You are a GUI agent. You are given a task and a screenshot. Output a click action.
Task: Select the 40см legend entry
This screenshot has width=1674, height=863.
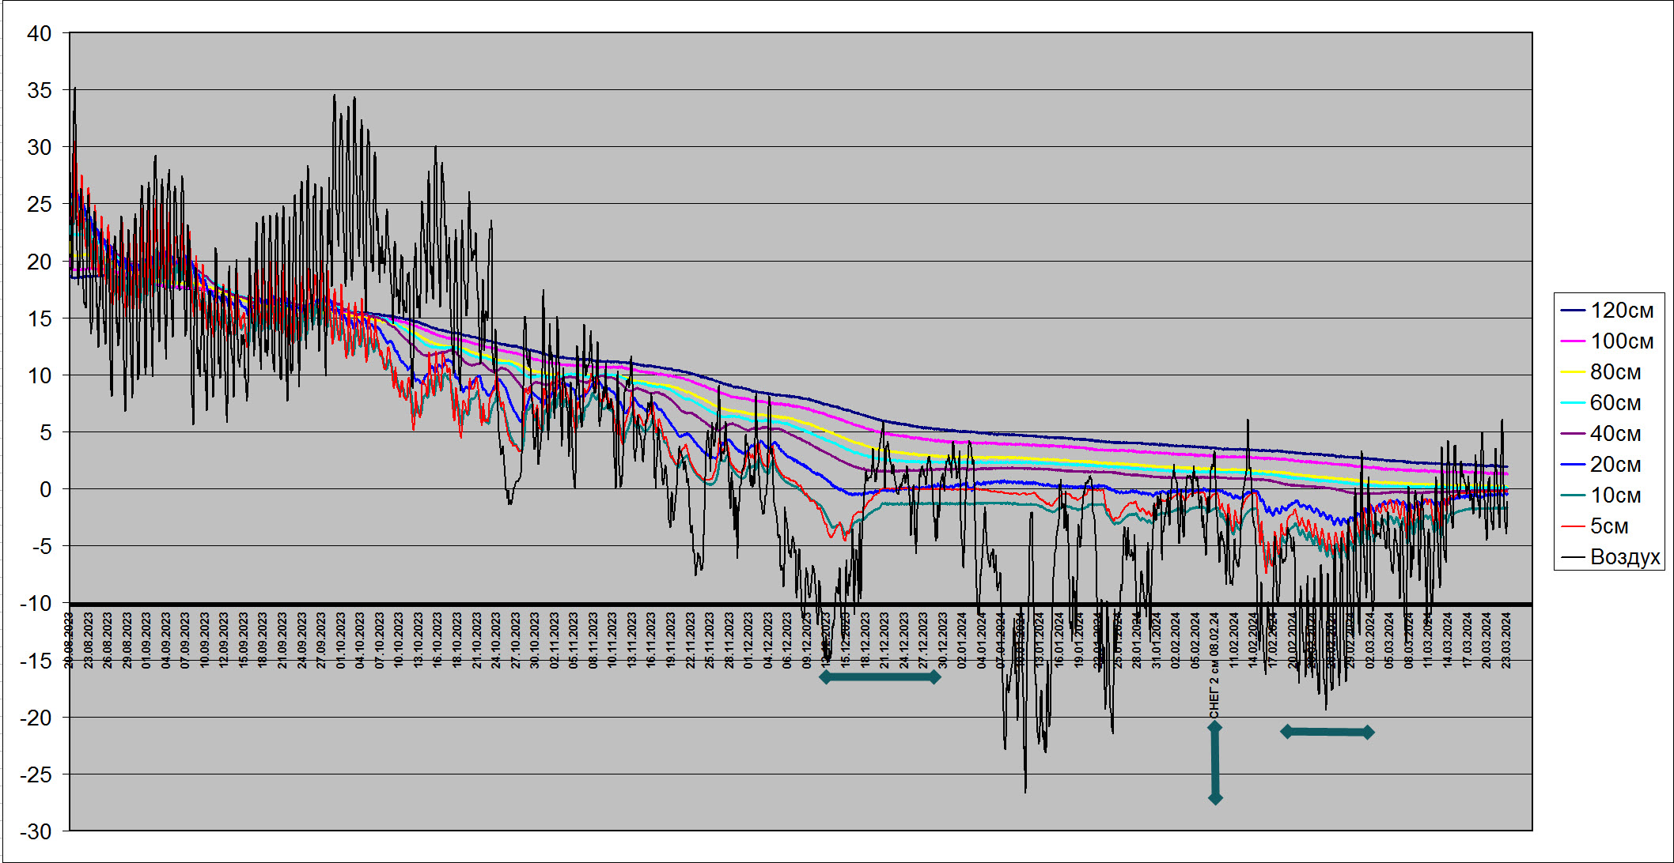1615,434
